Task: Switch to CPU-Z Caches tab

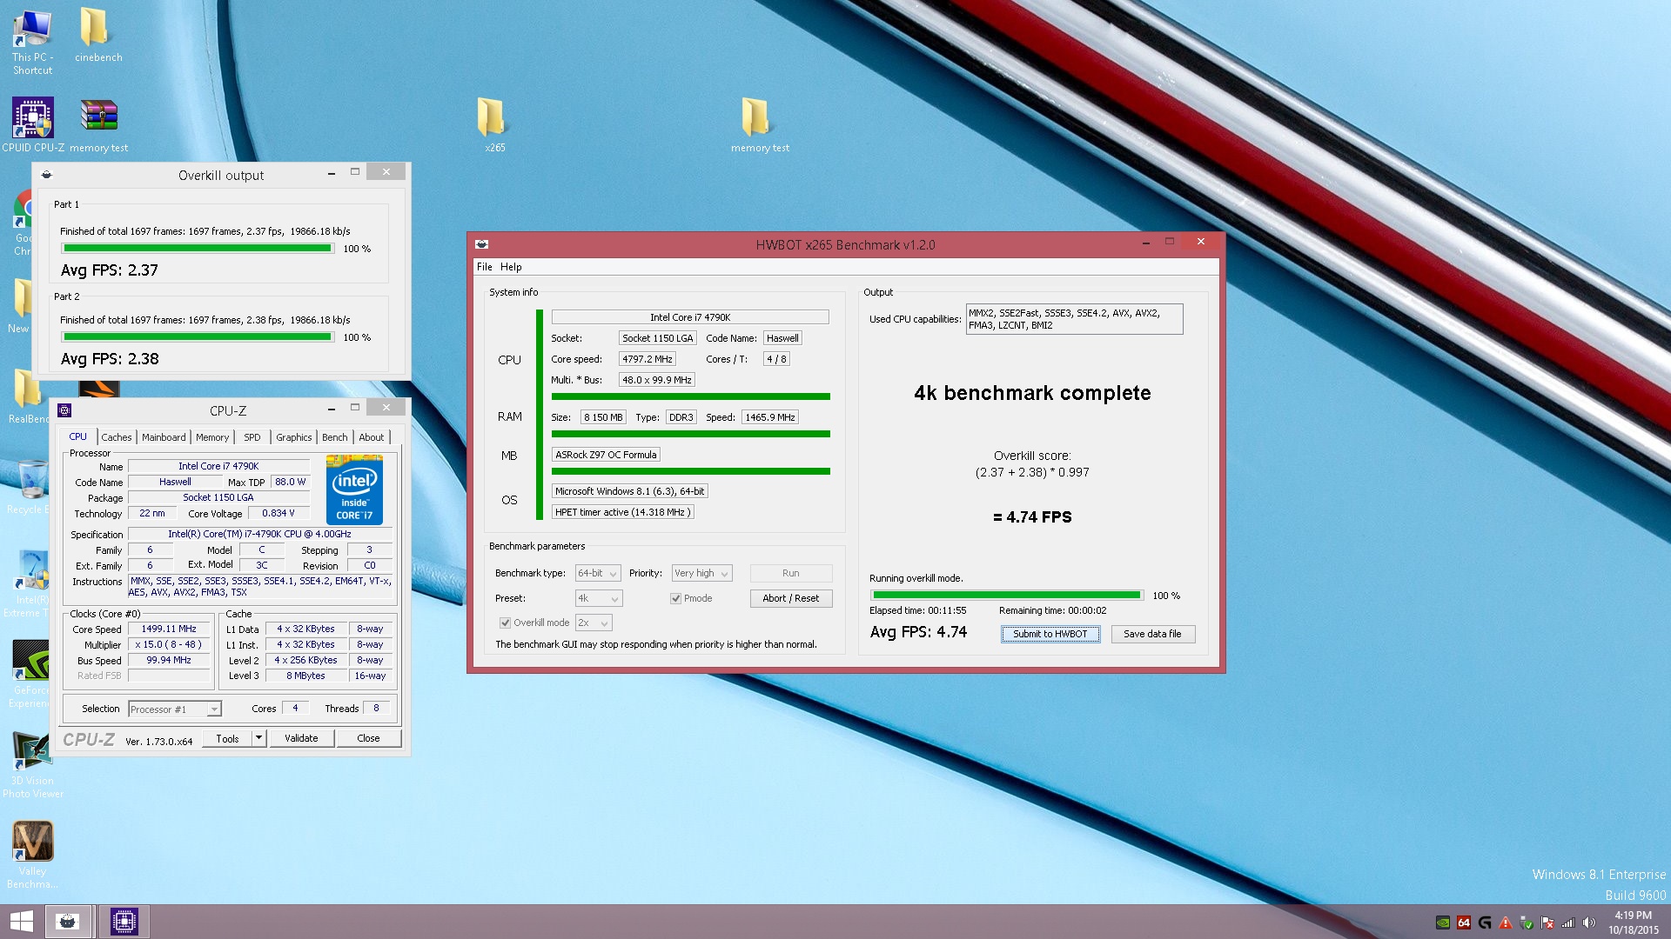Action: tap(117, 437)
